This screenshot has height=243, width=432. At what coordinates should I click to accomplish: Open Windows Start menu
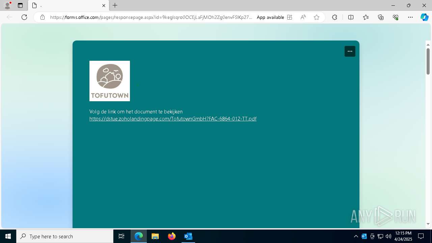click(8, 236)
